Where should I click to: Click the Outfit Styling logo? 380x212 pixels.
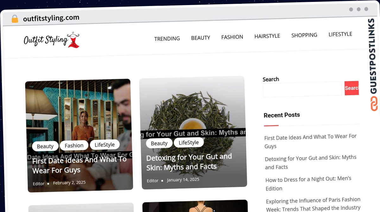[x=52, y=40]
